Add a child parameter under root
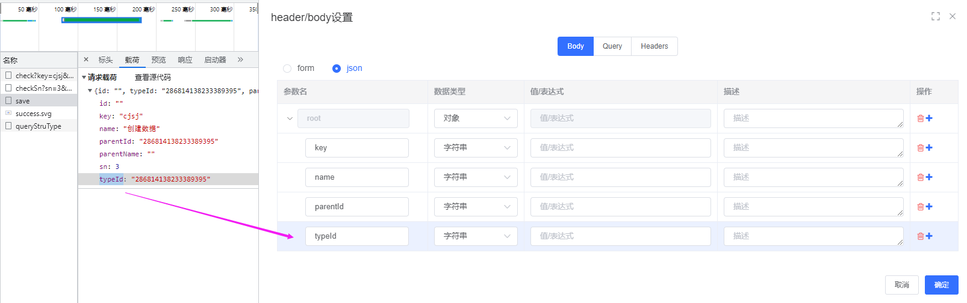The width and height of the screenshot is (967, 303). point(929,118)
